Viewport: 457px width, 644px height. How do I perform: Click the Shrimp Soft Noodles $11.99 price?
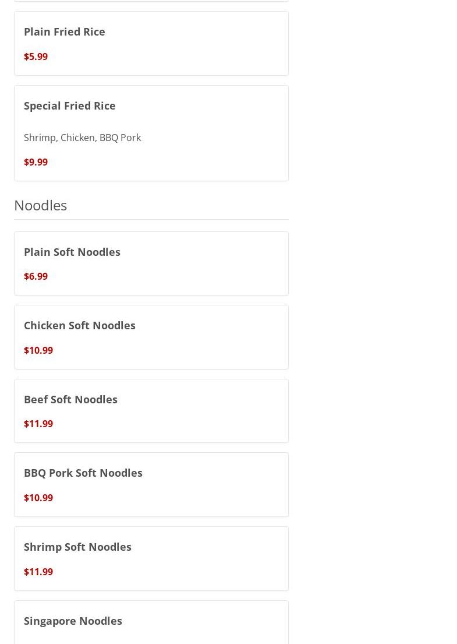[x=38, y=572]
